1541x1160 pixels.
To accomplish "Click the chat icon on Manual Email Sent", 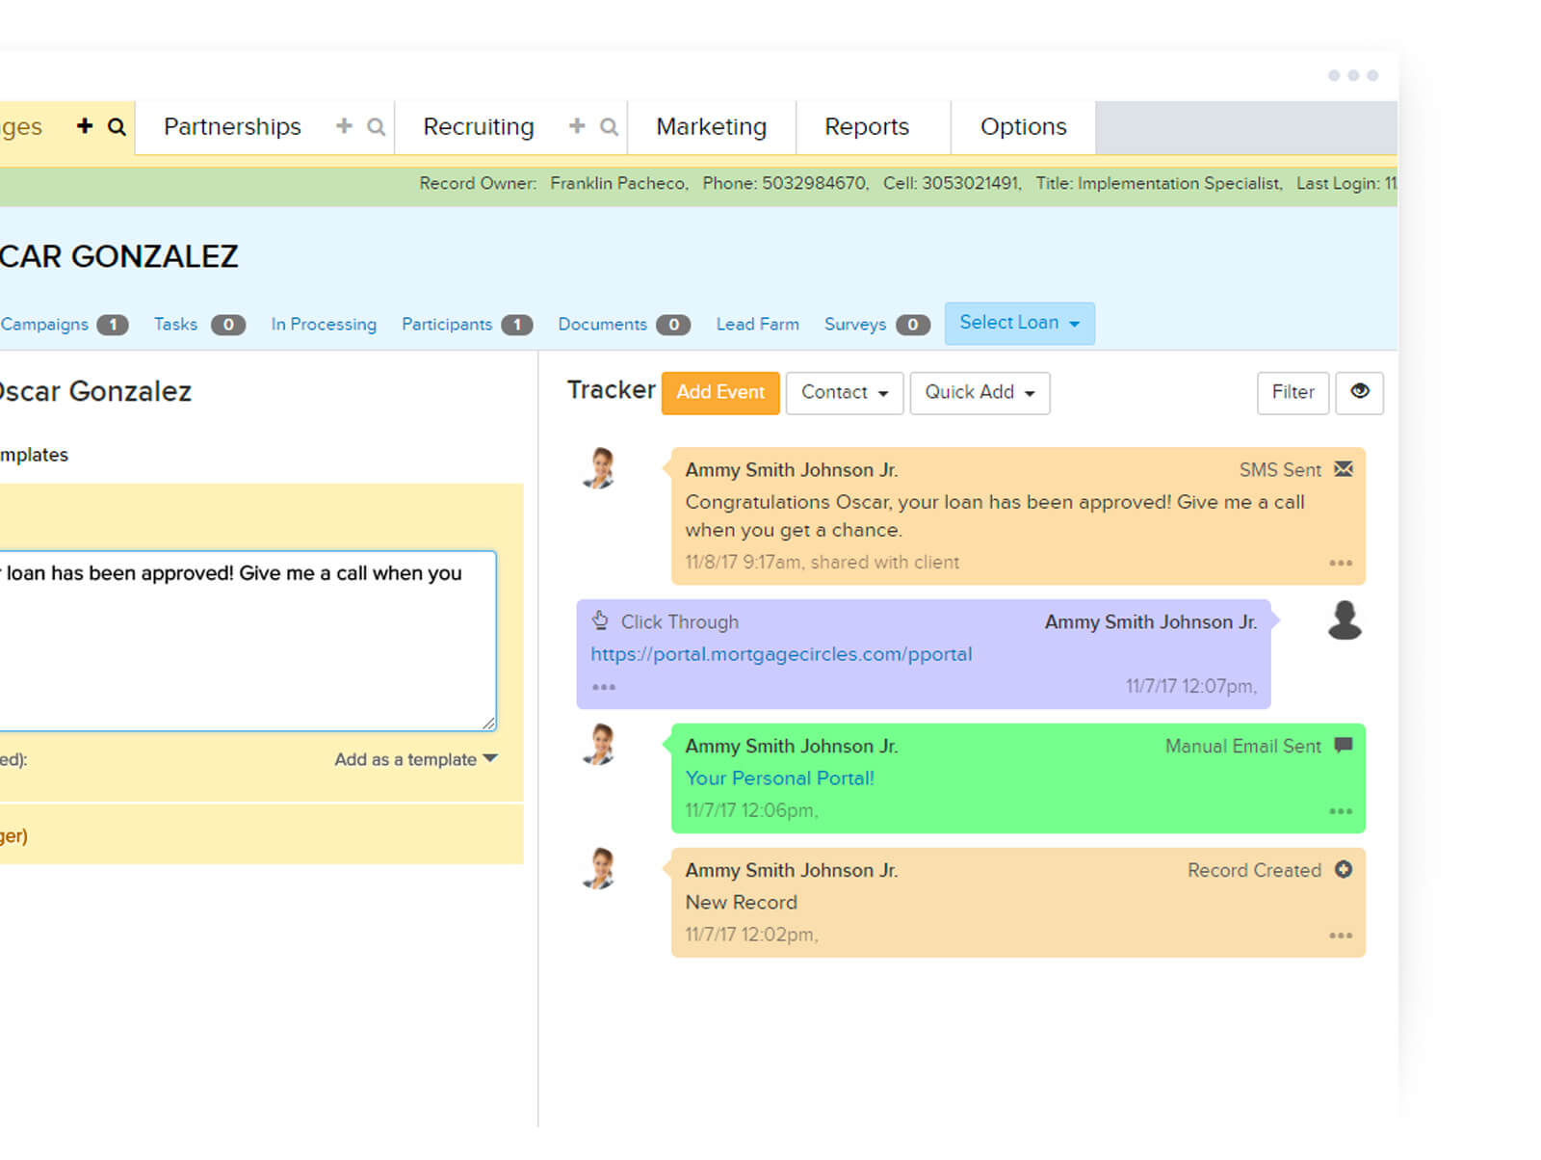I will (1344, 745).
